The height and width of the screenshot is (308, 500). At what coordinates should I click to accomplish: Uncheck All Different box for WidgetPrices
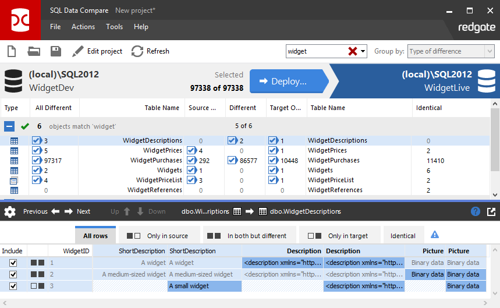[37, 150]
